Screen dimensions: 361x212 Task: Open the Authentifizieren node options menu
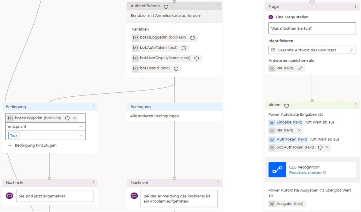point(218,6)
